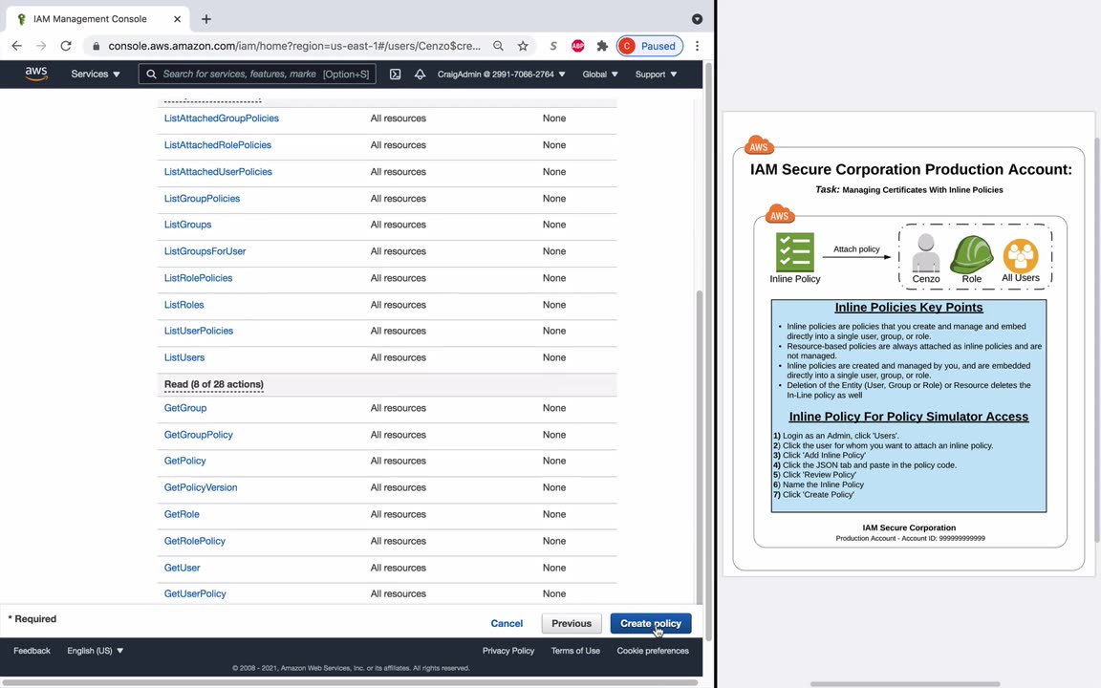The width and height of the screenshot is (1101, 688).
Task: Click the ListGroupsForUser action link
Action: (205, 251)
